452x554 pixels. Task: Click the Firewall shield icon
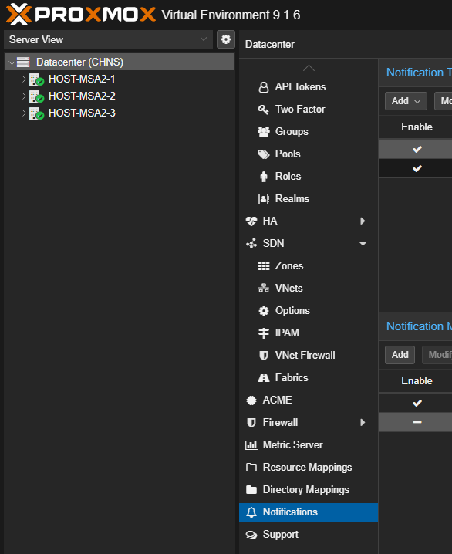251,423
